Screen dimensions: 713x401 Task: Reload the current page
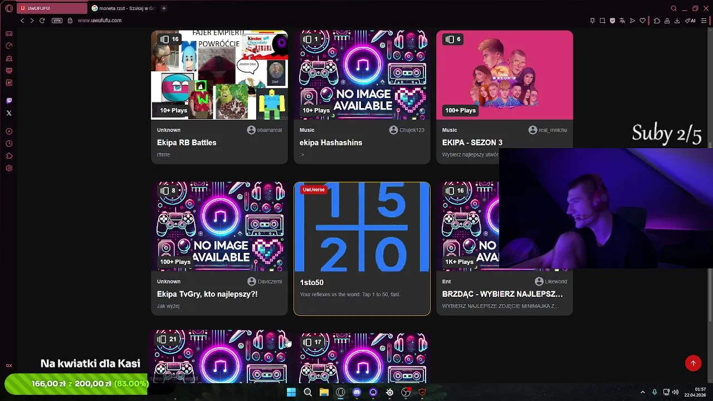(x=42, y=21)
